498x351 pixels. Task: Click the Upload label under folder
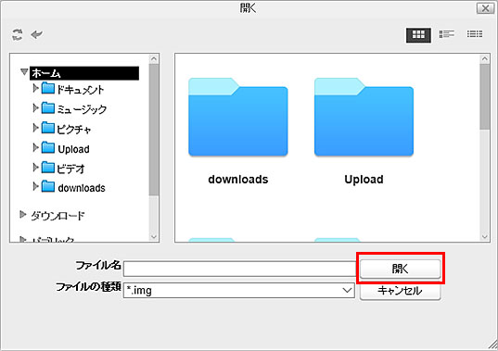tap(364, 180)
